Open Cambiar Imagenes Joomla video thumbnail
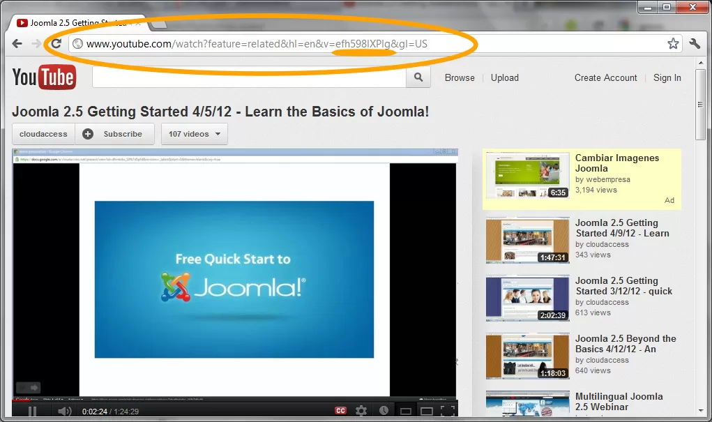 pos(527,176)
